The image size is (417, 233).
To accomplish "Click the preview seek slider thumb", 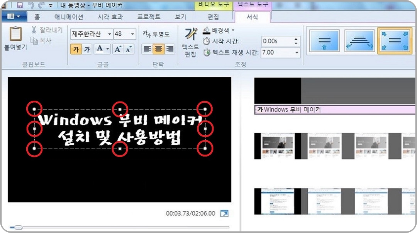I will click(x=18, y=227).
